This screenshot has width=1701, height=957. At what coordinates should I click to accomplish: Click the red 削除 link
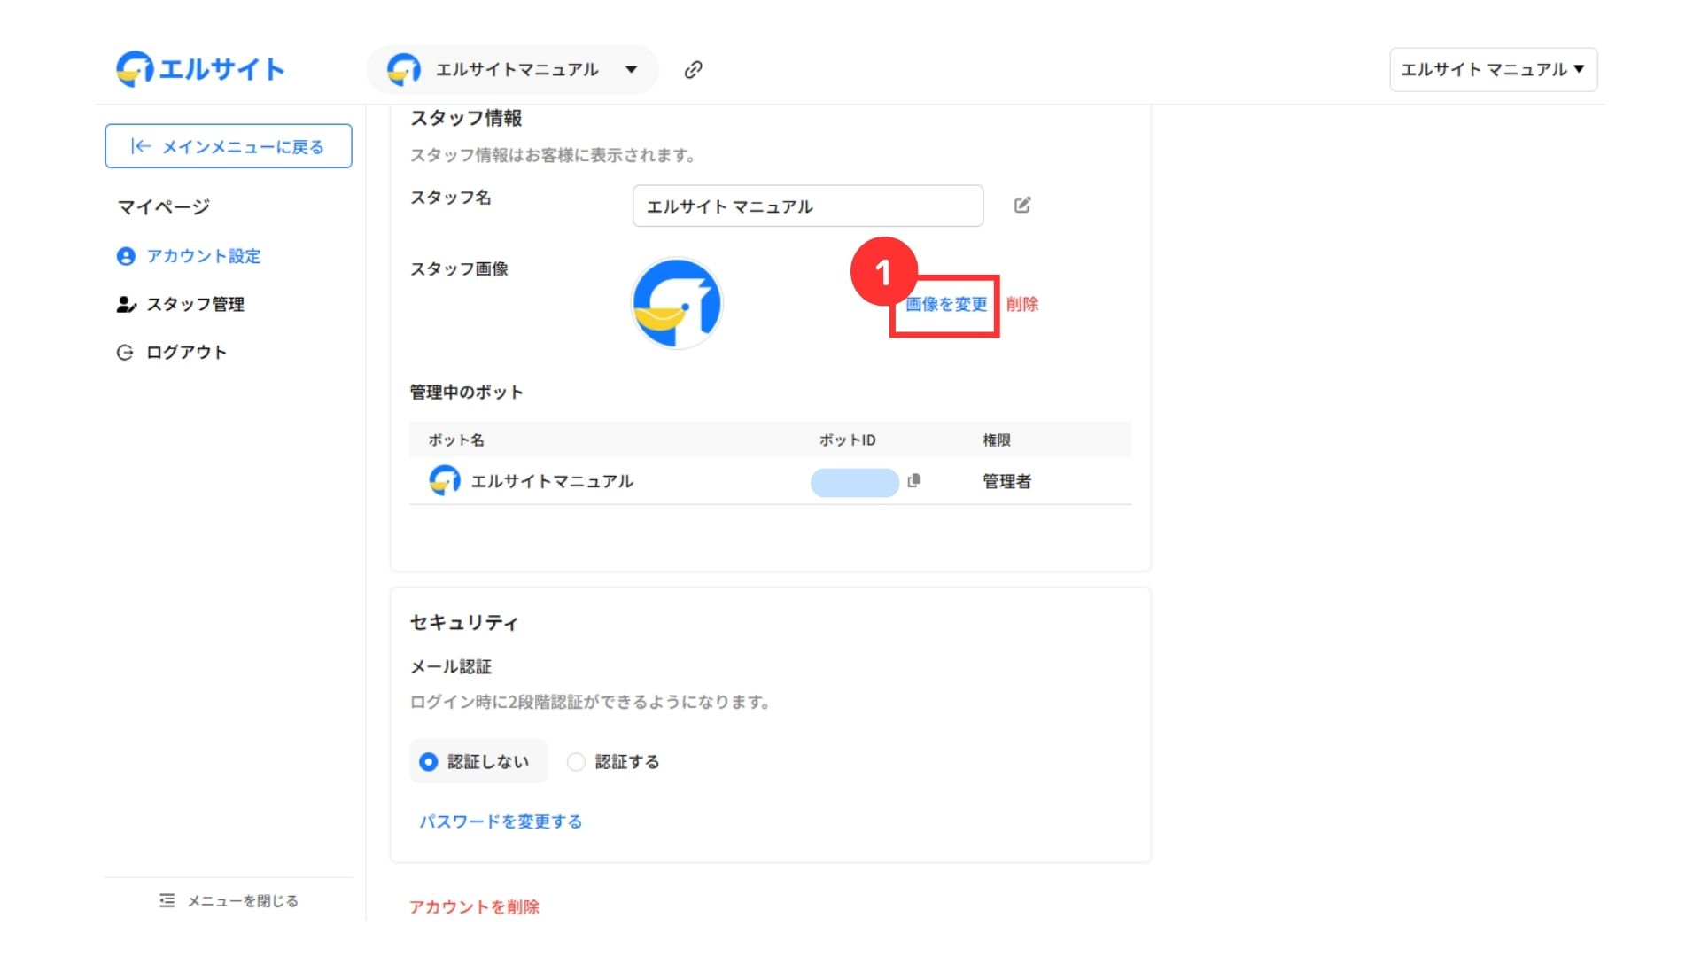(1021, 305)
